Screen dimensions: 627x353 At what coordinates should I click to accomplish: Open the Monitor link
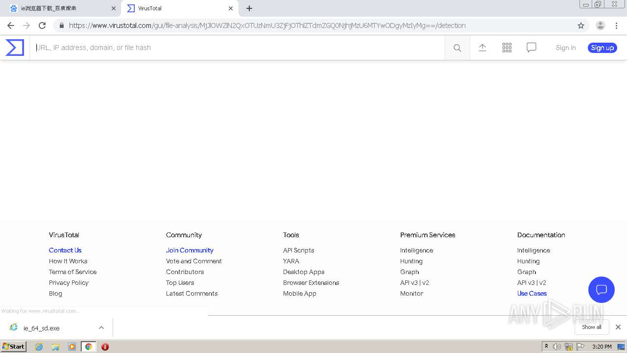pyautogui.click(x=411, y=293)
